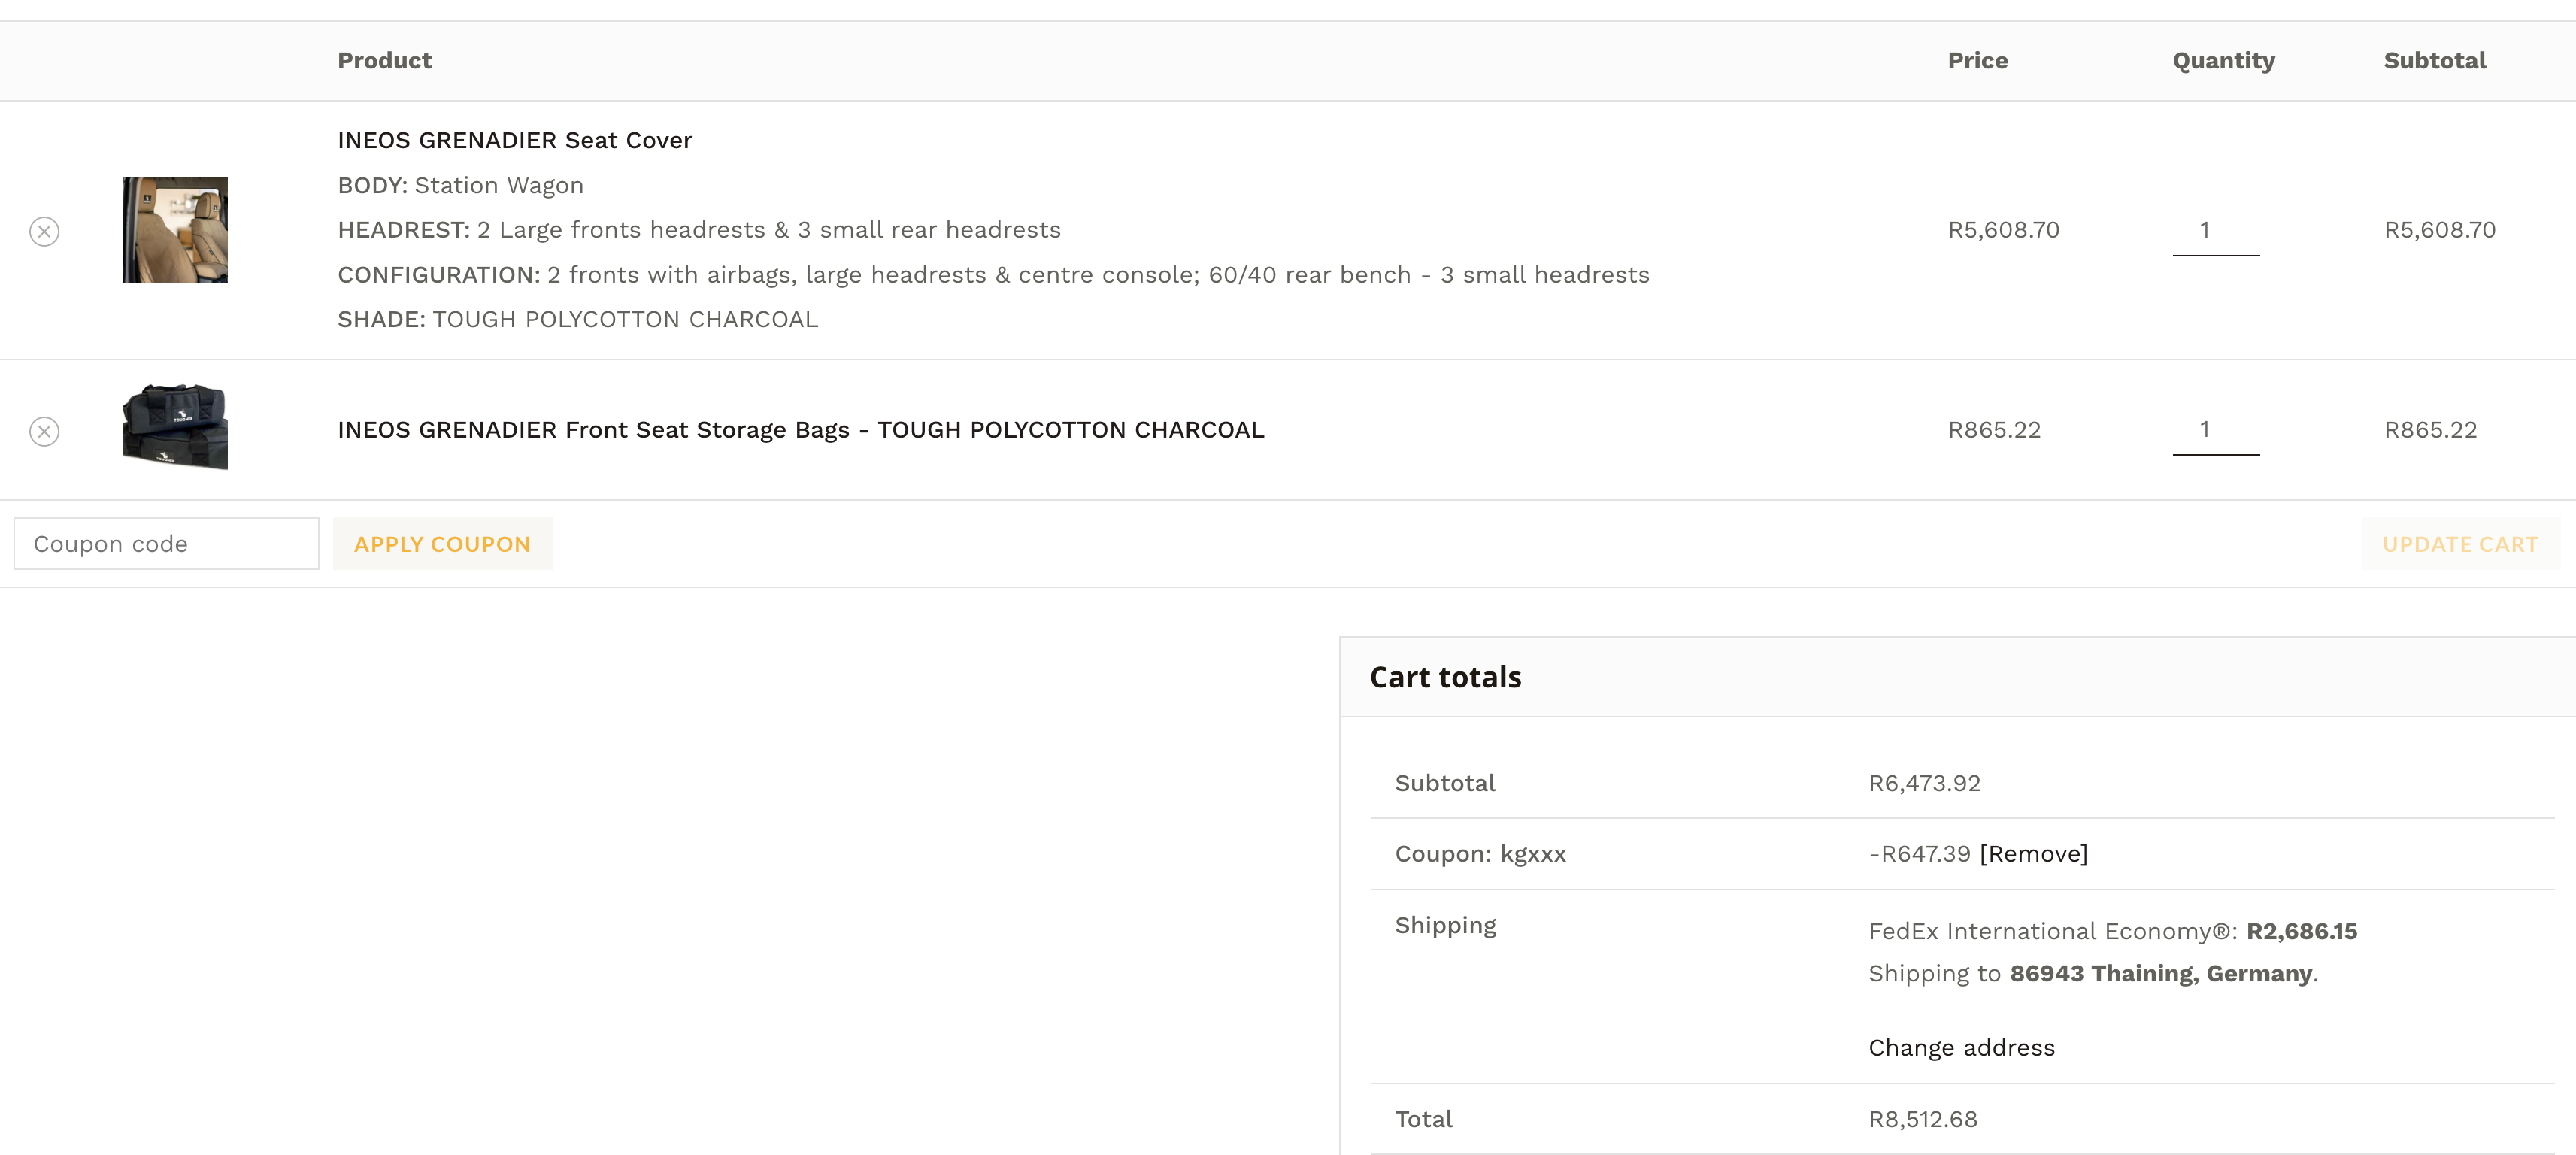The width and height of the screenshot is (2576, 1155).
Task: Open the Seat Cover product thumbnail
Action: pyautogui.click(x=175, y=230)
